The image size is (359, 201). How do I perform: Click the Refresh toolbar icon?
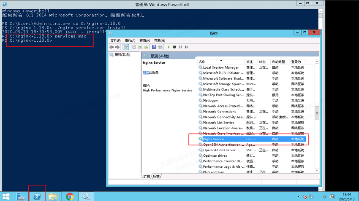140,47
